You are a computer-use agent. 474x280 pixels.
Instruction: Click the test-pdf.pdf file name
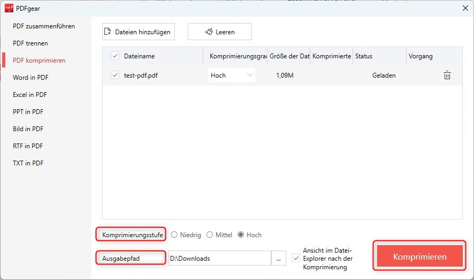coord(141,75)
